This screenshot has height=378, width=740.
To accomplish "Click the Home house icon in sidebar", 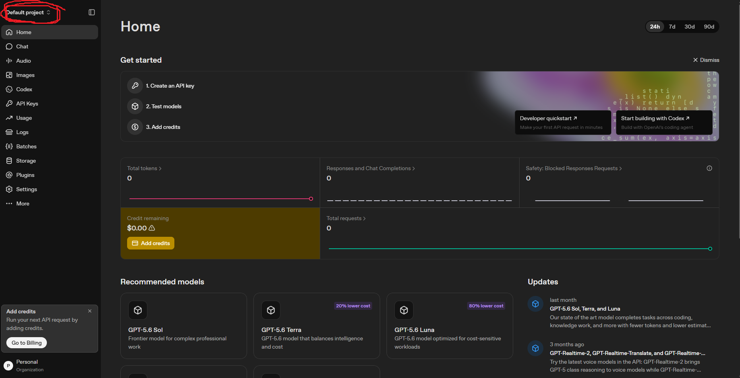I will (9, 32).
